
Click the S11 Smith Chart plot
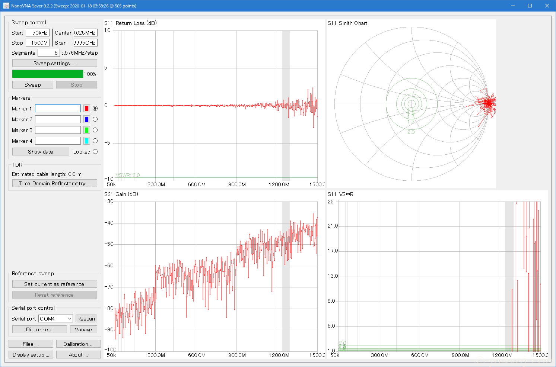412,104
